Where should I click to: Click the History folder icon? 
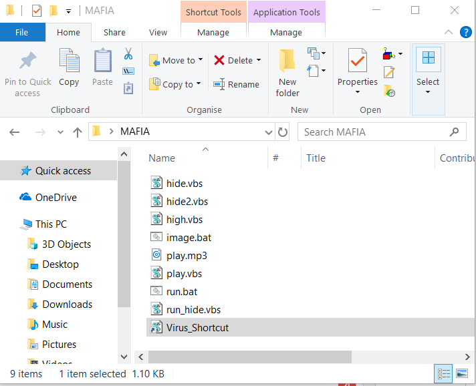(x=389, y=91)
